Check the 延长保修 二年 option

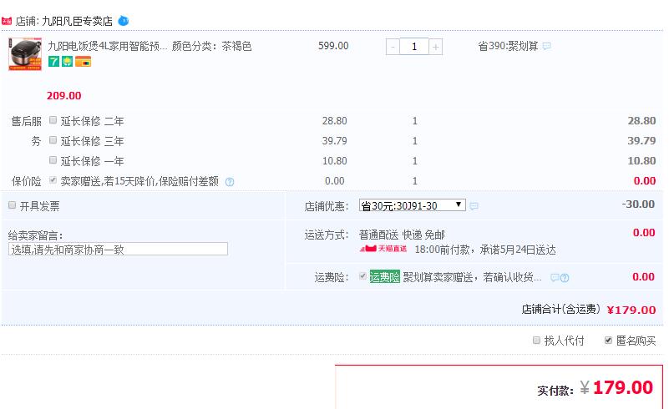tap(53, 120)
